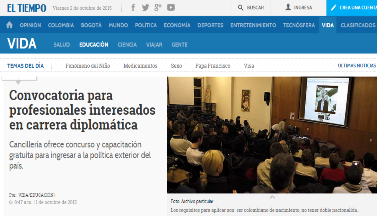Open the DEPORTES section
This screenshot has width=377, height=216.
210,25
